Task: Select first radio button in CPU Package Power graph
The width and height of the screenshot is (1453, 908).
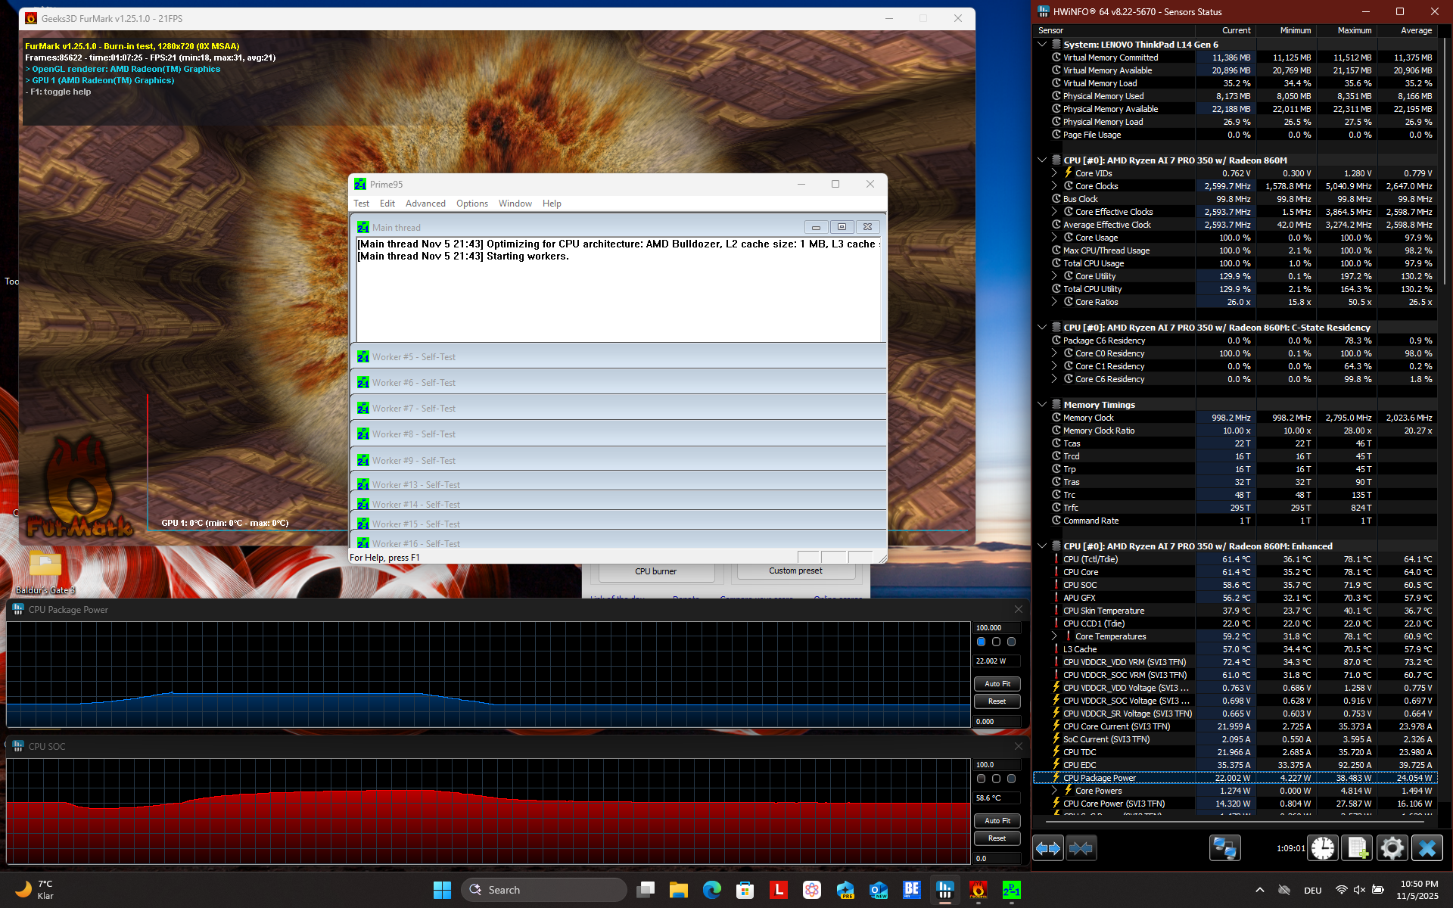Action: point(982,642)
